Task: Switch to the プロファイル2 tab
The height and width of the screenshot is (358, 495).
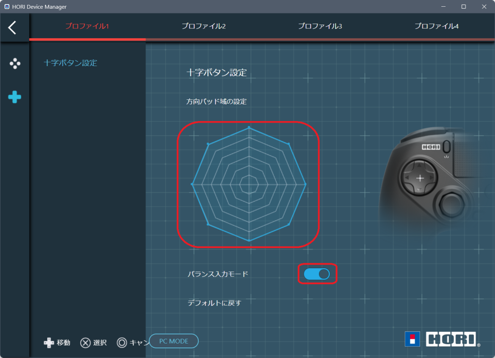Action: pyautogui.click(x=204, y=26)
